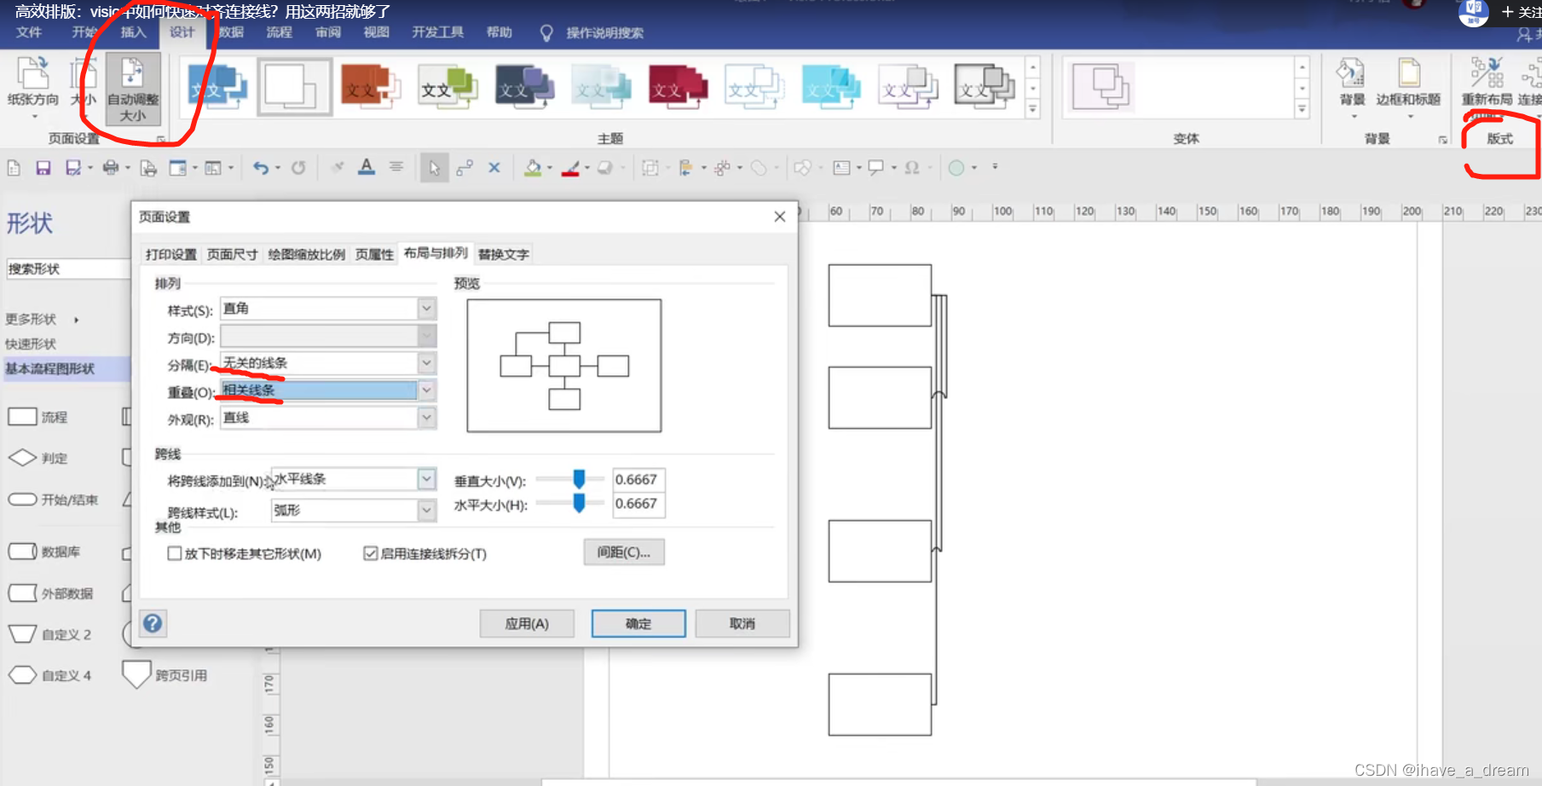This screenshot has width=1542, height=786.
Task: Select the orange-red theme thumbnail
Action: (x=371, y=86)
